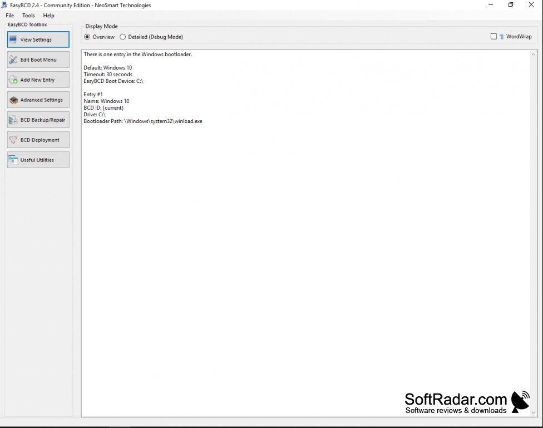Go to Edit Boot Menu label
543x428 pixels.
click(38, 60)
